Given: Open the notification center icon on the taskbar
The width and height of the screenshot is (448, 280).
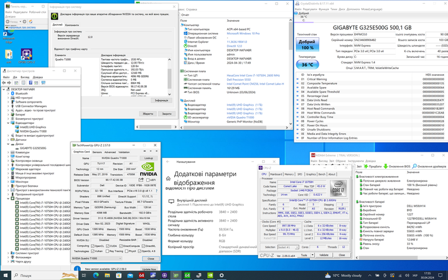Looking at the screenshot, I should [x=441, y=275].
